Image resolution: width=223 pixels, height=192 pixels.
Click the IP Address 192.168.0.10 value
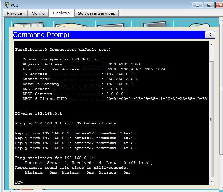click(121, 74)
